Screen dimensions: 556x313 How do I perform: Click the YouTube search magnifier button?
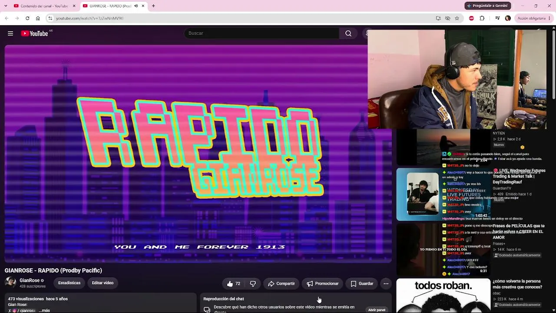[x=348, y=33]
